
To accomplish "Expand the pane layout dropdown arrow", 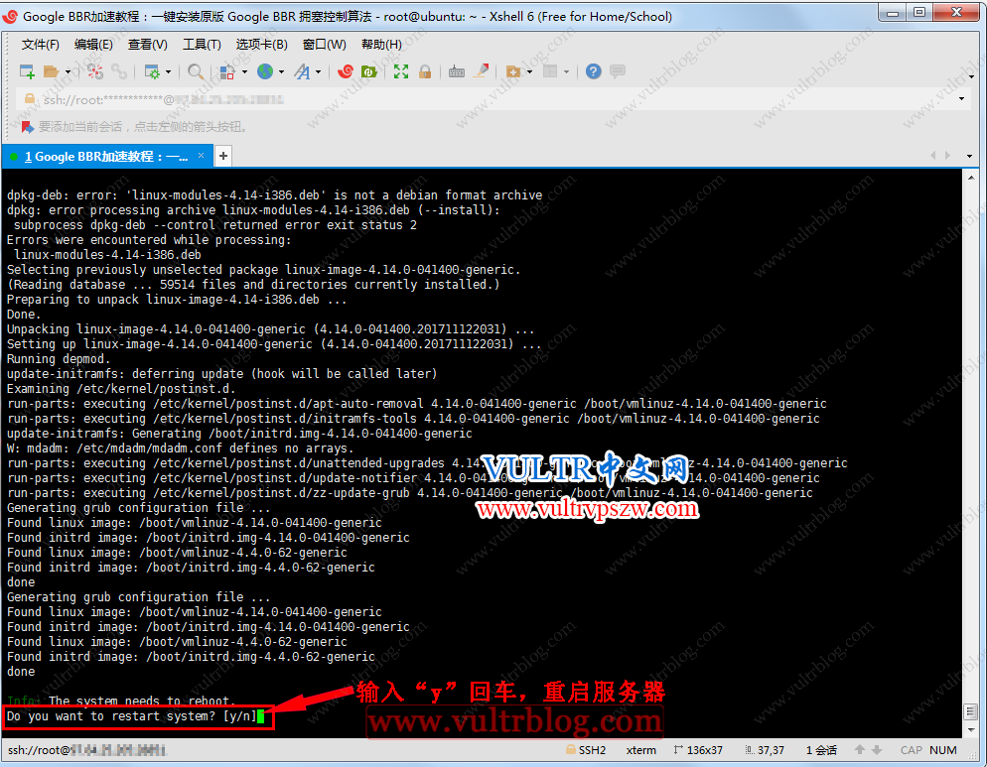I will click(567, 72).
